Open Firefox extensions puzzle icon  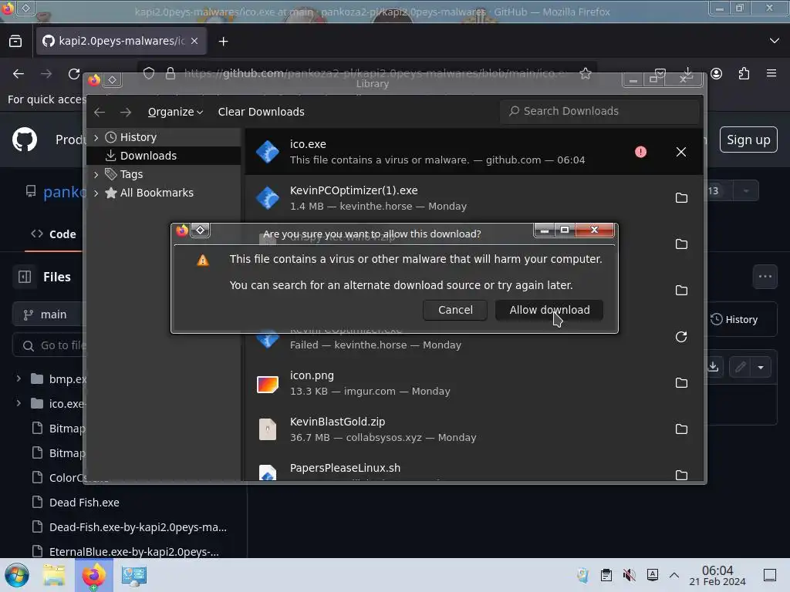(x=744, y=74)
